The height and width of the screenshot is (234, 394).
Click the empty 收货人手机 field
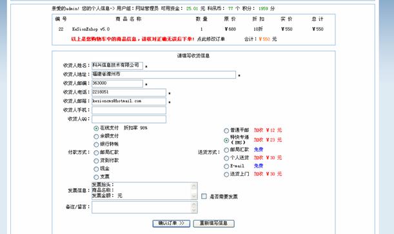[x=129, y=110]
